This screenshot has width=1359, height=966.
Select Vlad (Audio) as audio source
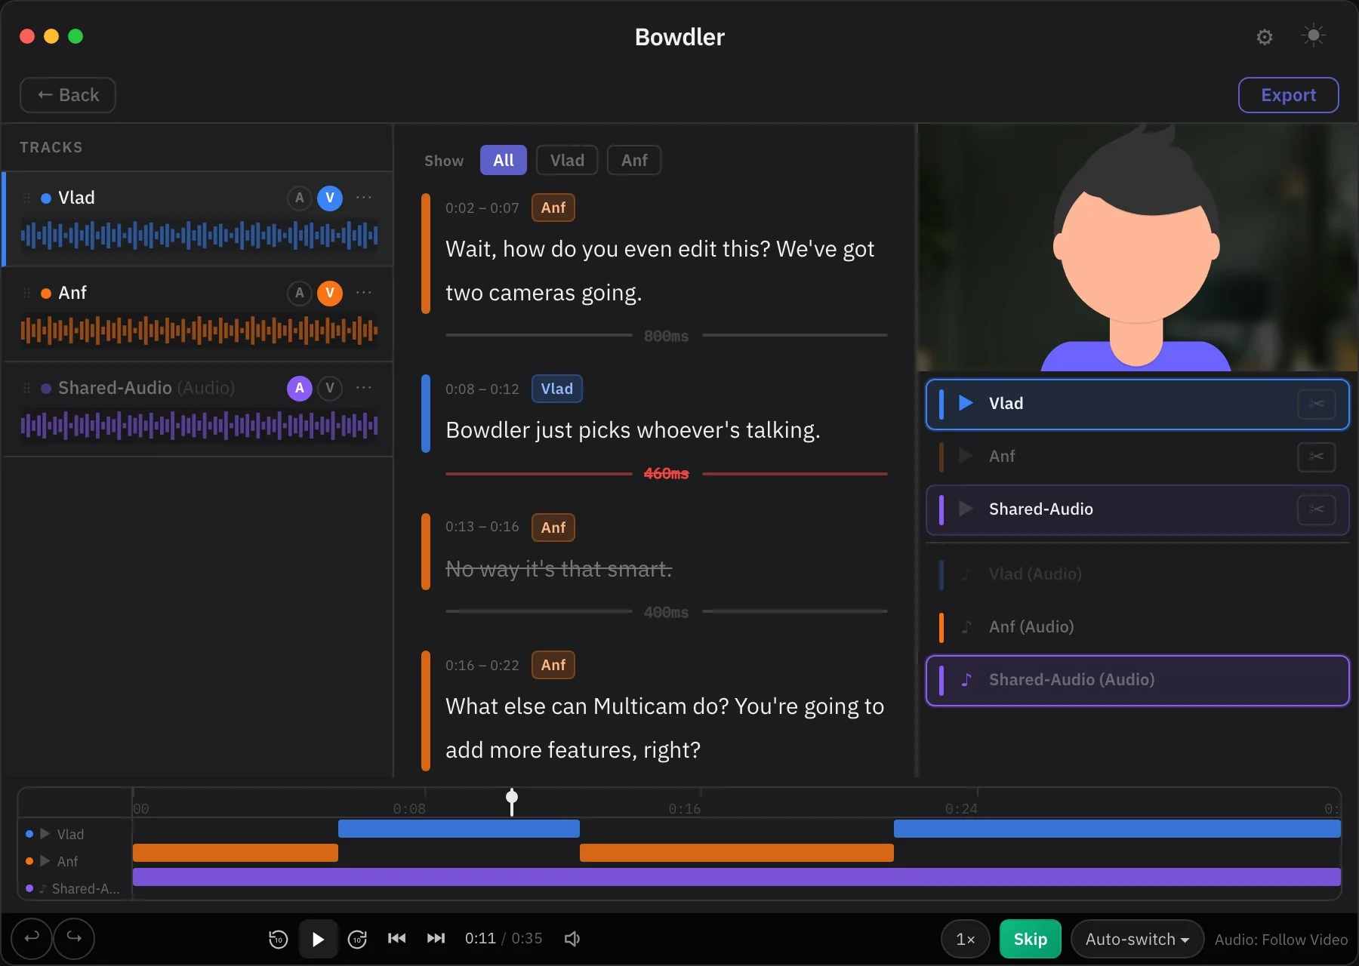click(x=1137, y=574)
